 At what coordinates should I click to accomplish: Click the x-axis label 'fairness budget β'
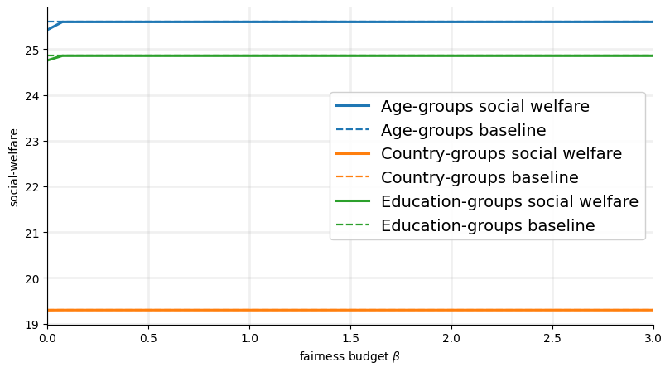click(350, 357)
